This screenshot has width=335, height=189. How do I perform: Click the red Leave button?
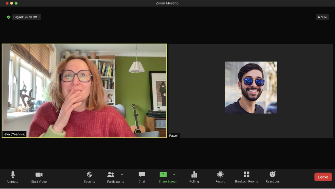[x=323, y=177]
